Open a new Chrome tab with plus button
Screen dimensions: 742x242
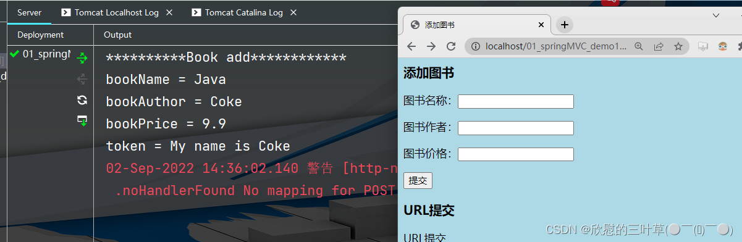point(565,25)
